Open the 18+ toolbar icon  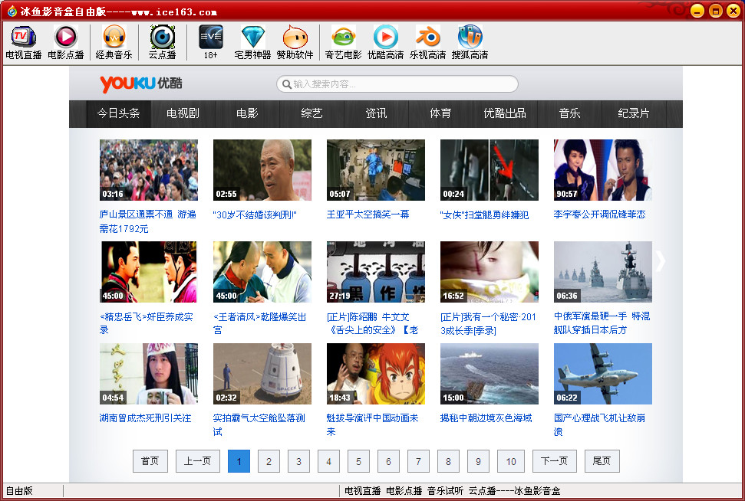coord(210,43)
